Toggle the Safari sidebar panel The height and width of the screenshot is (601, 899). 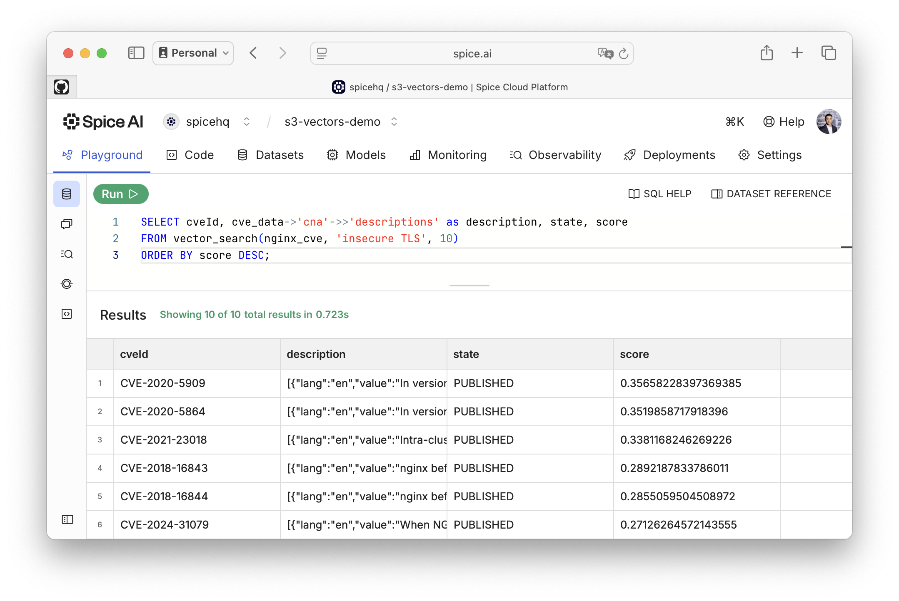click(136, 53)
